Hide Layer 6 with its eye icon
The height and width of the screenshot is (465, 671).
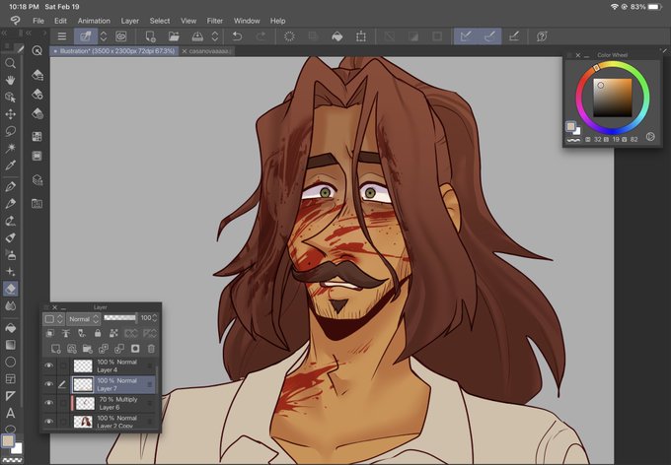48,403
